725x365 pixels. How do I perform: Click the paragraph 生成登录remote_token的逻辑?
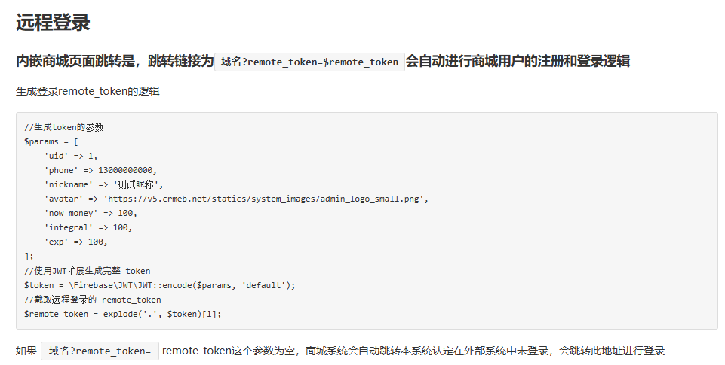pos(88,92)
